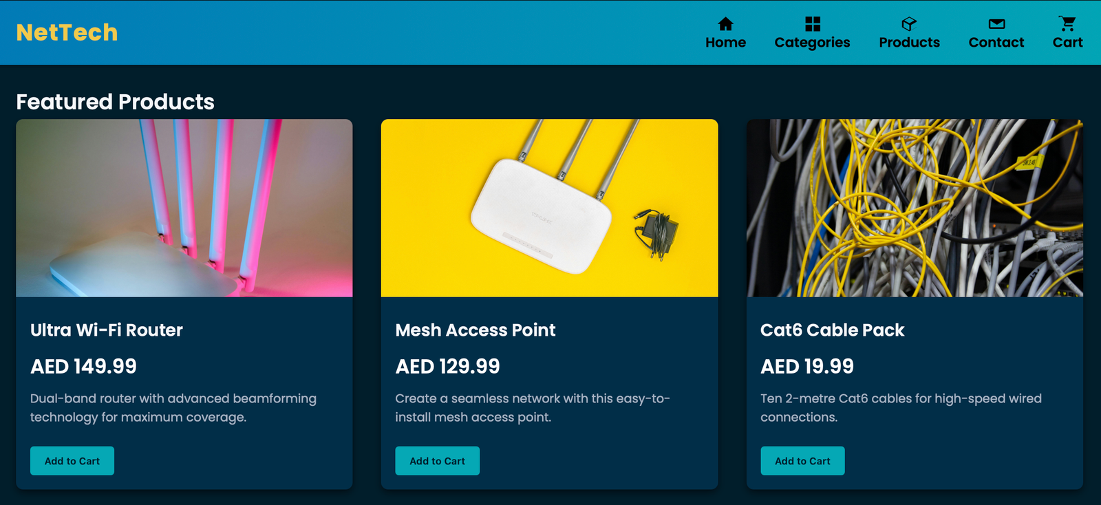This screenshot has width=1101, height=505.
Task: Open the Cart nav label
Action: [x=1067, y=43]
